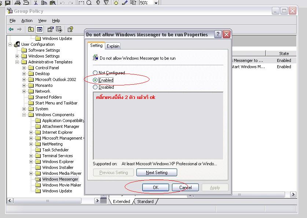
Task: Click the Apply button
Action: pos(215,188)
